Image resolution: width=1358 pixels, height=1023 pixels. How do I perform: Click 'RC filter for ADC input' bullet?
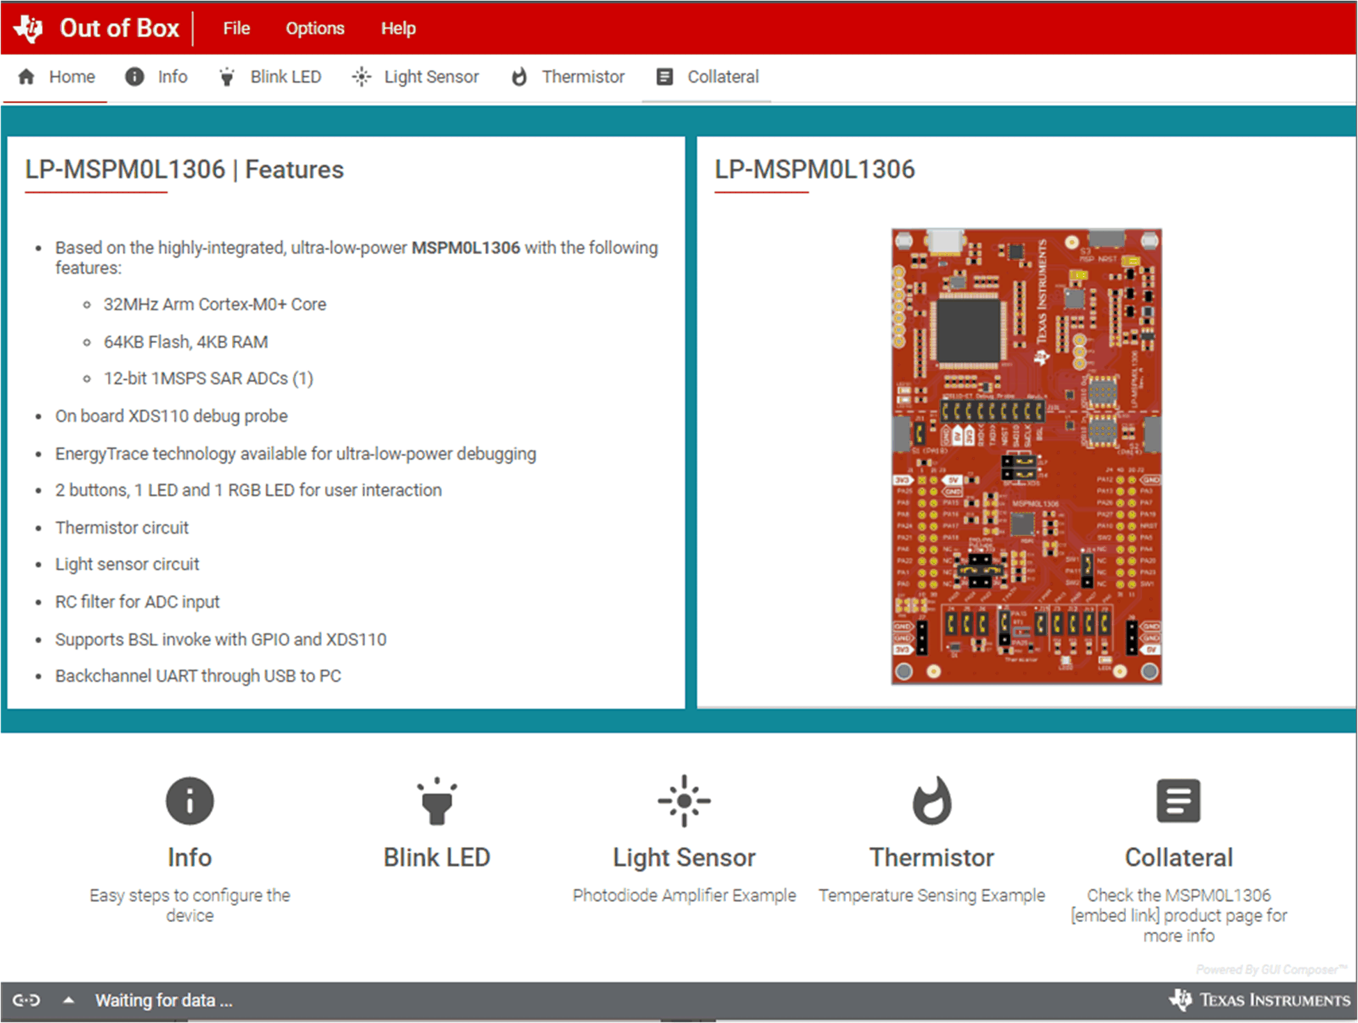[137, 602]
